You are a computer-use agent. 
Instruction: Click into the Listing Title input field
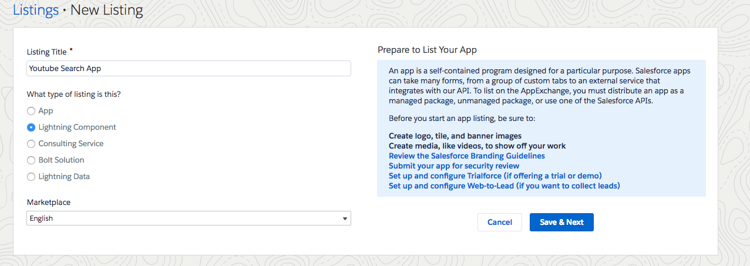pos(189,68)
